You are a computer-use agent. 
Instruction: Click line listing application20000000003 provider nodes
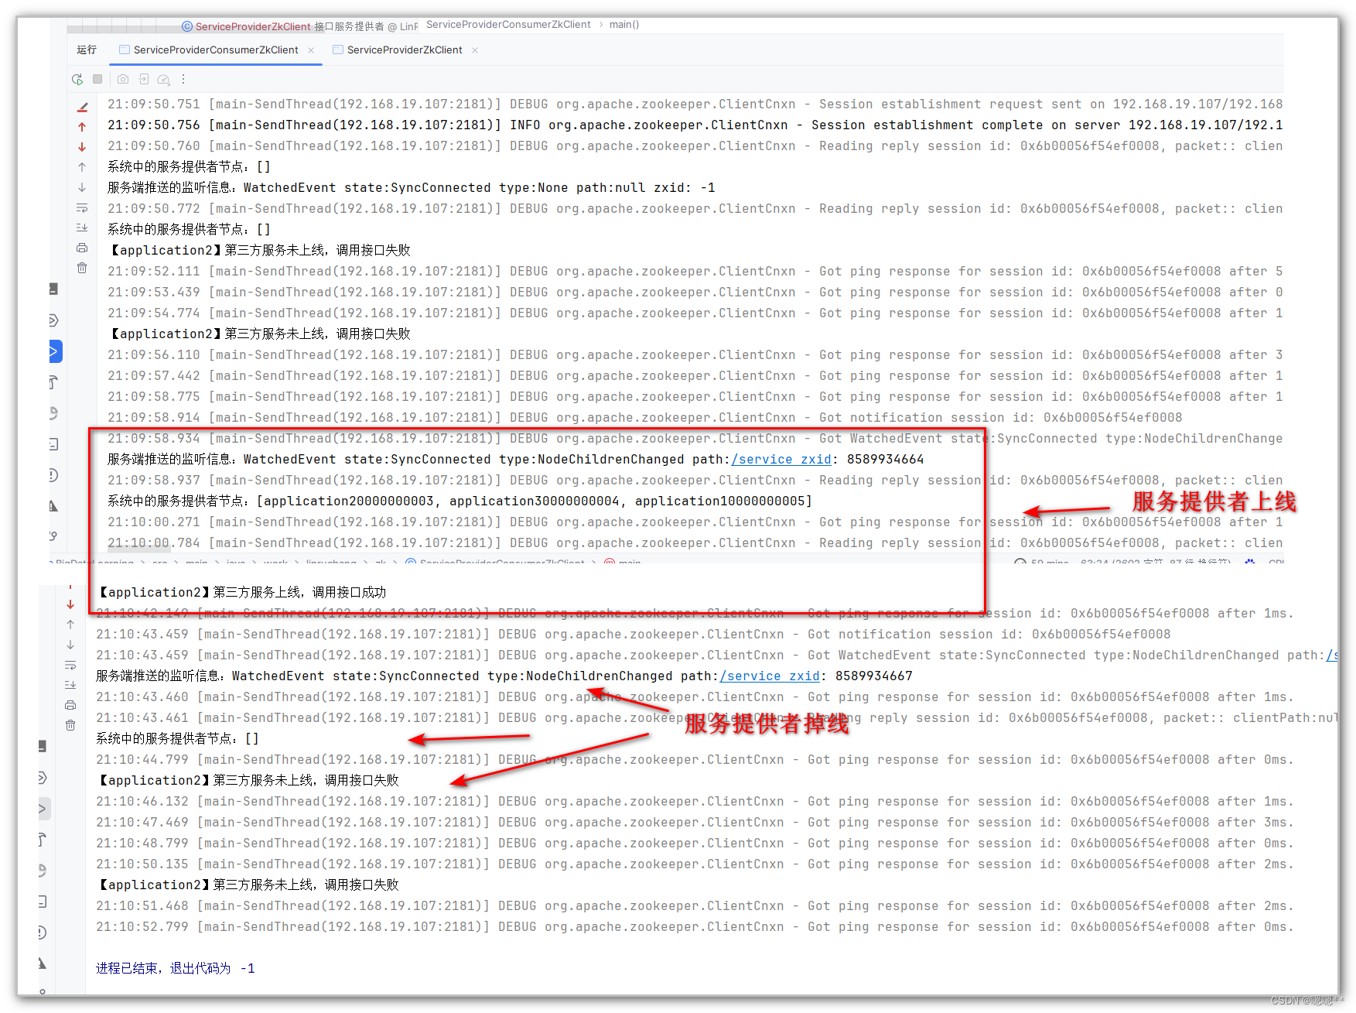pyautogui.click(x=459, y=501)
